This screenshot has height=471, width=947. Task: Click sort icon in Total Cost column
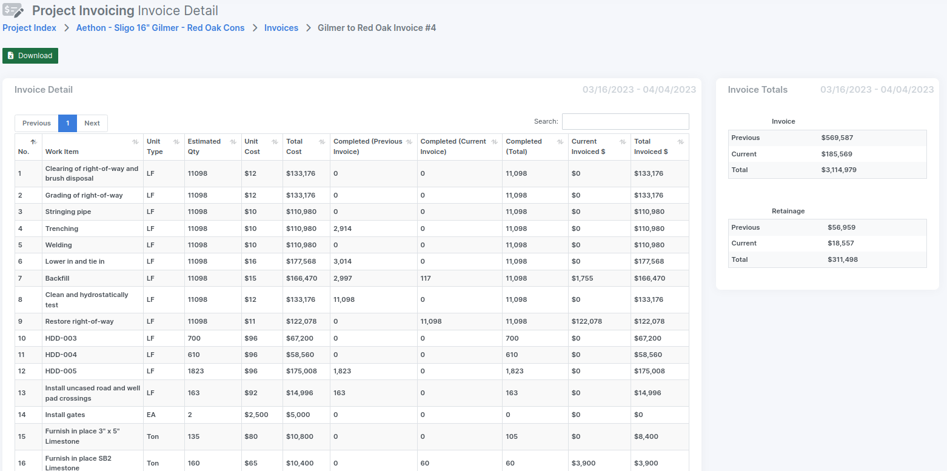pyautogui.click(x=322, y=142)
